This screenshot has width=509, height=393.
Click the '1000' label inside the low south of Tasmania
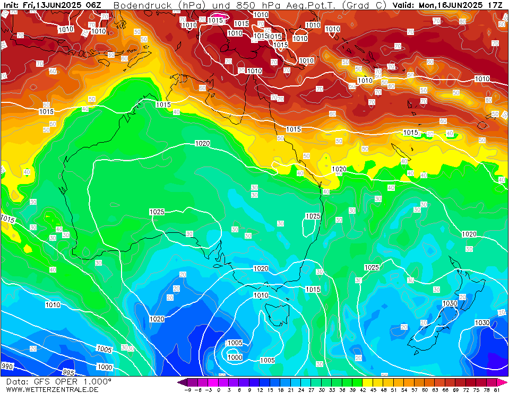pos(235,357)
